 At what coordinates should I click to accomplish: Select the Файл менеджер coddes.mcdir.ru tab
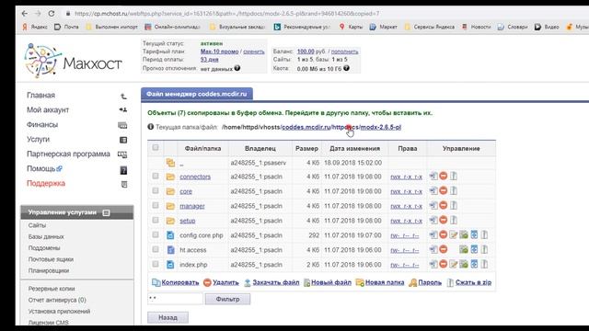pos(197,94)
